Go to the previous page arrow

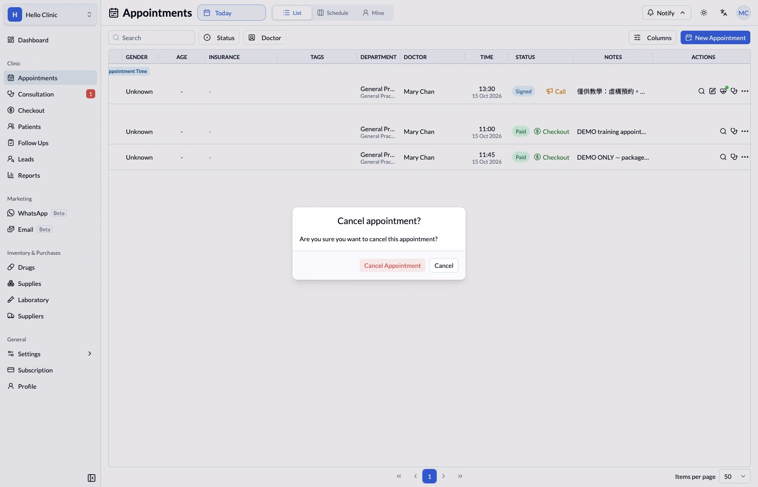point(415,476)
